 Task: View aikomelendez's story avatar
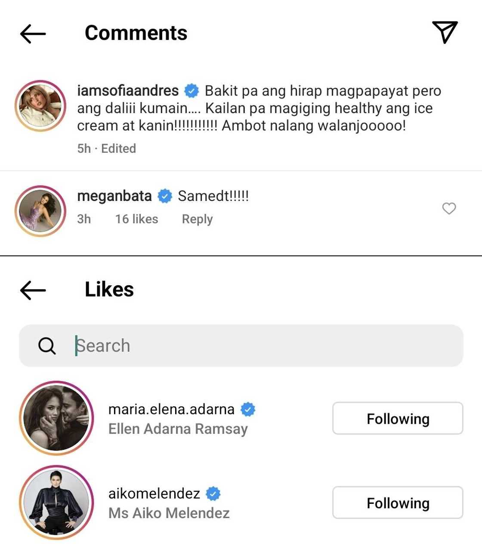(x=56, y=502)
